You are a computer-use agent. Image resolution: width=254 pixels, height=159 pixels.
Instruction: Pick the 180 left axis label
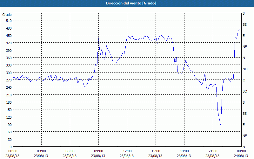pos(9,102)
